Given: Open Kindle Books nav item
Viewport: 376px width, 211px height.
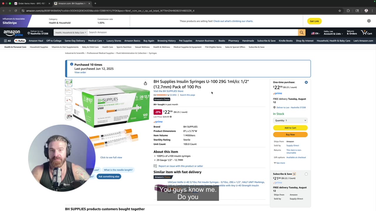Looking at the screenshot, I should 286,41.
